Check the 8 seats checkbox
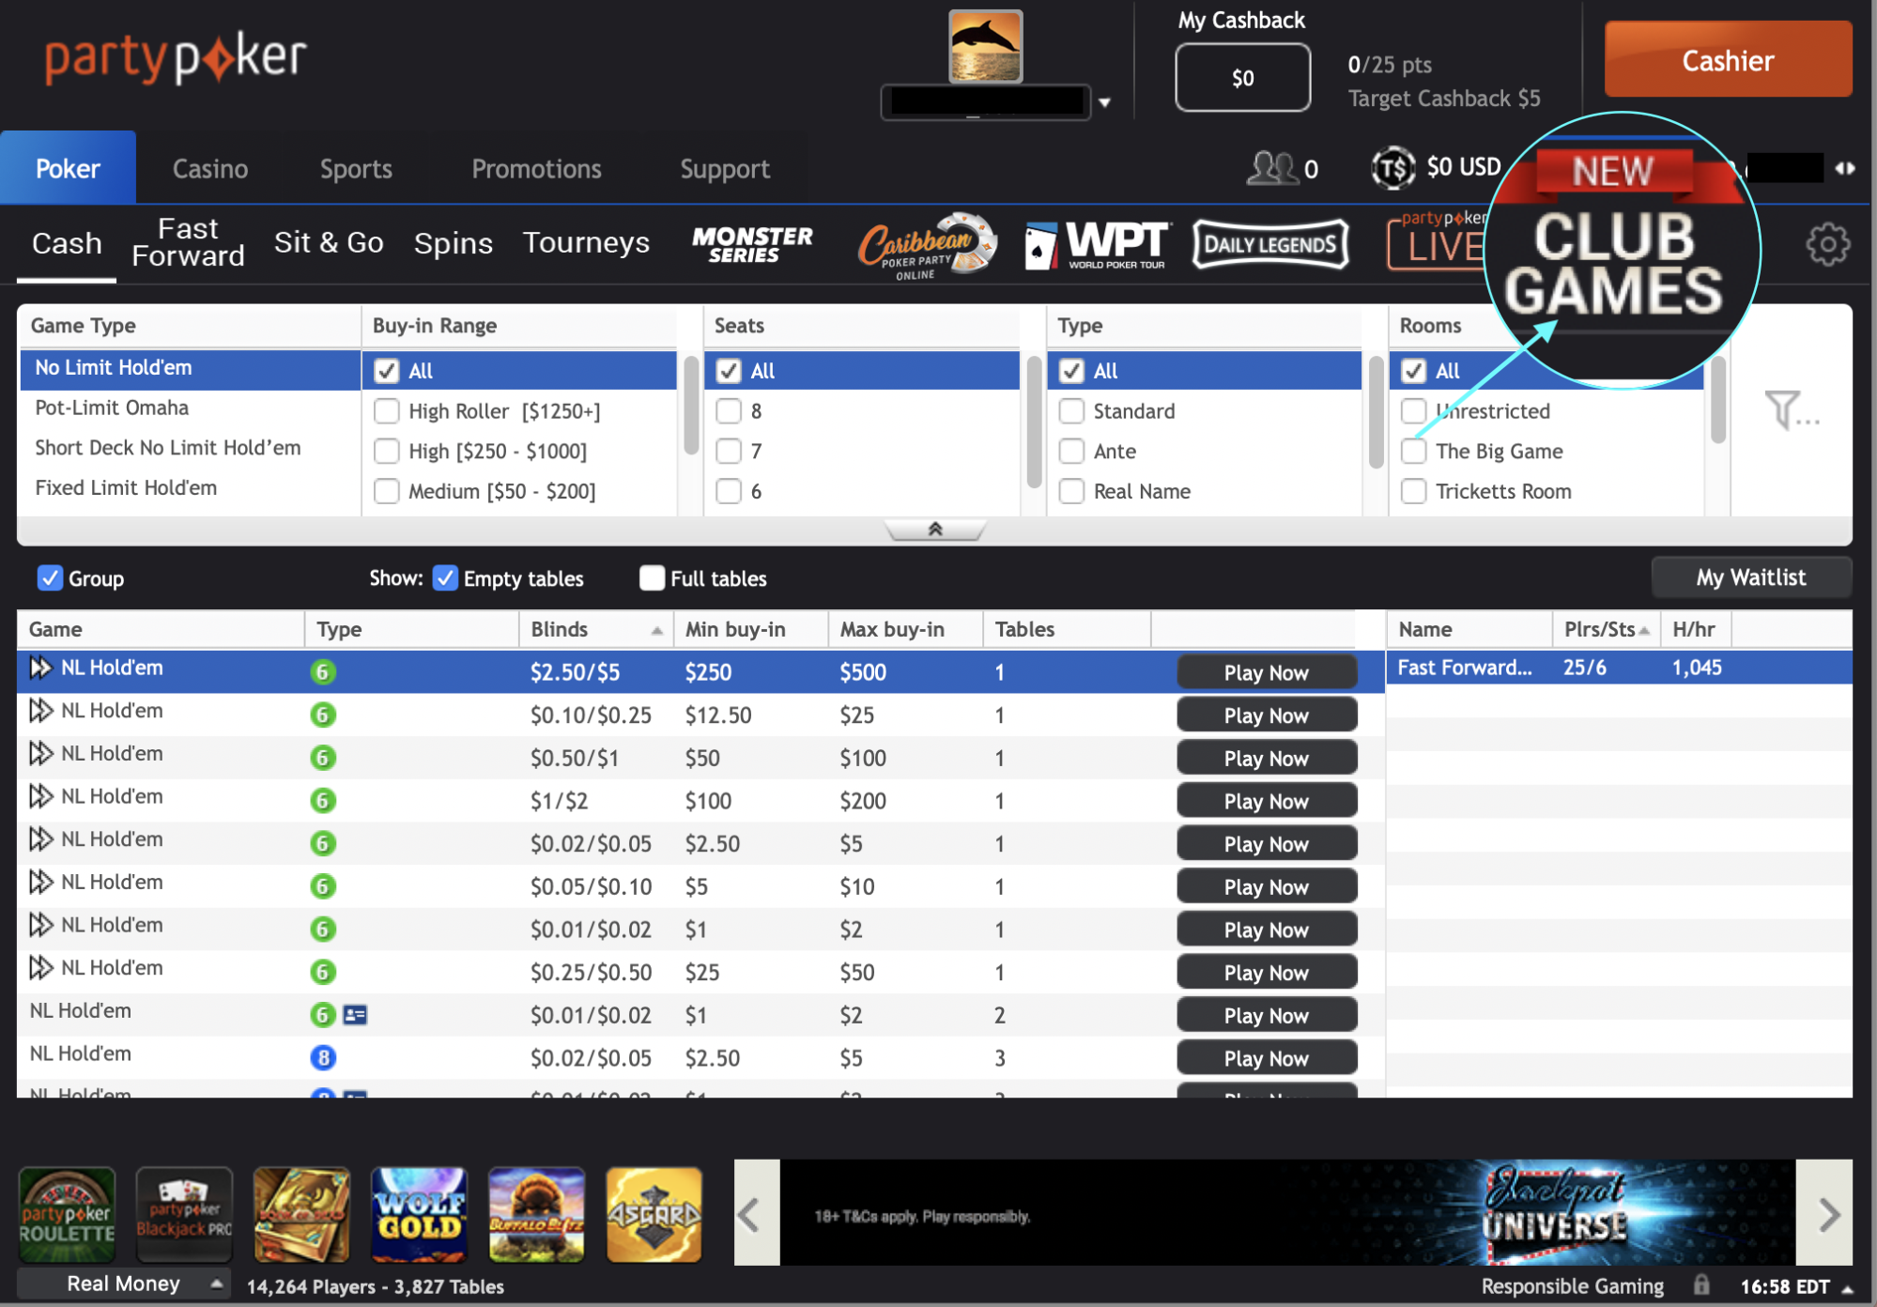 [729, 411]
